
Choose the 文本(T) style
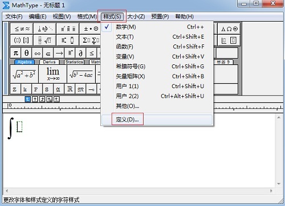coord(157,37)
